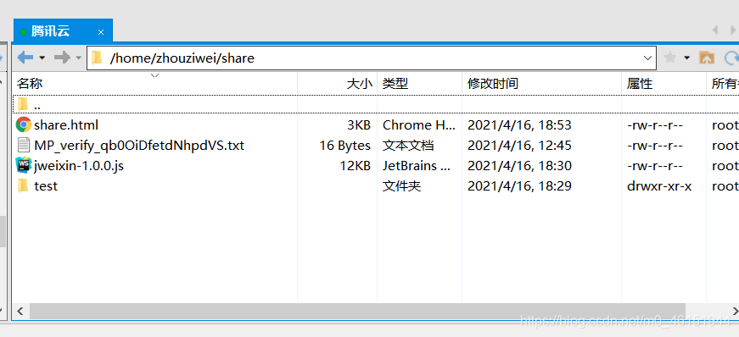Click the 2021/4/16, 18:30 date cell
Viewport: 739px width, 337px height.
(x=519, y=166)
